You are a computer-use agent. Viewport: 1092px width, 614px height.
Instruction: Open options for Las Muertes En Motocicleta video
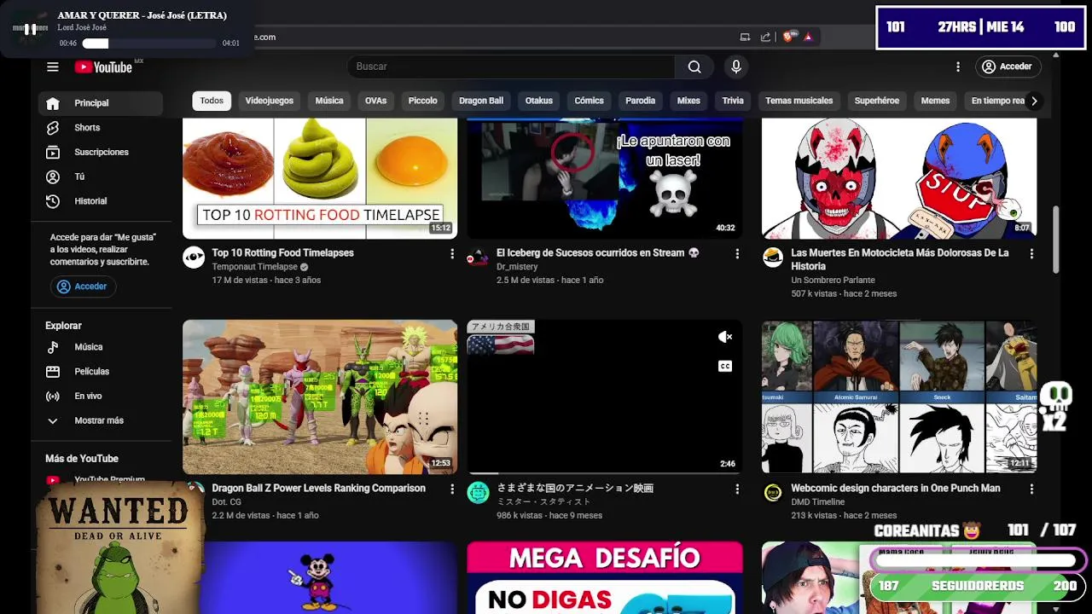tap(1031, 254)
